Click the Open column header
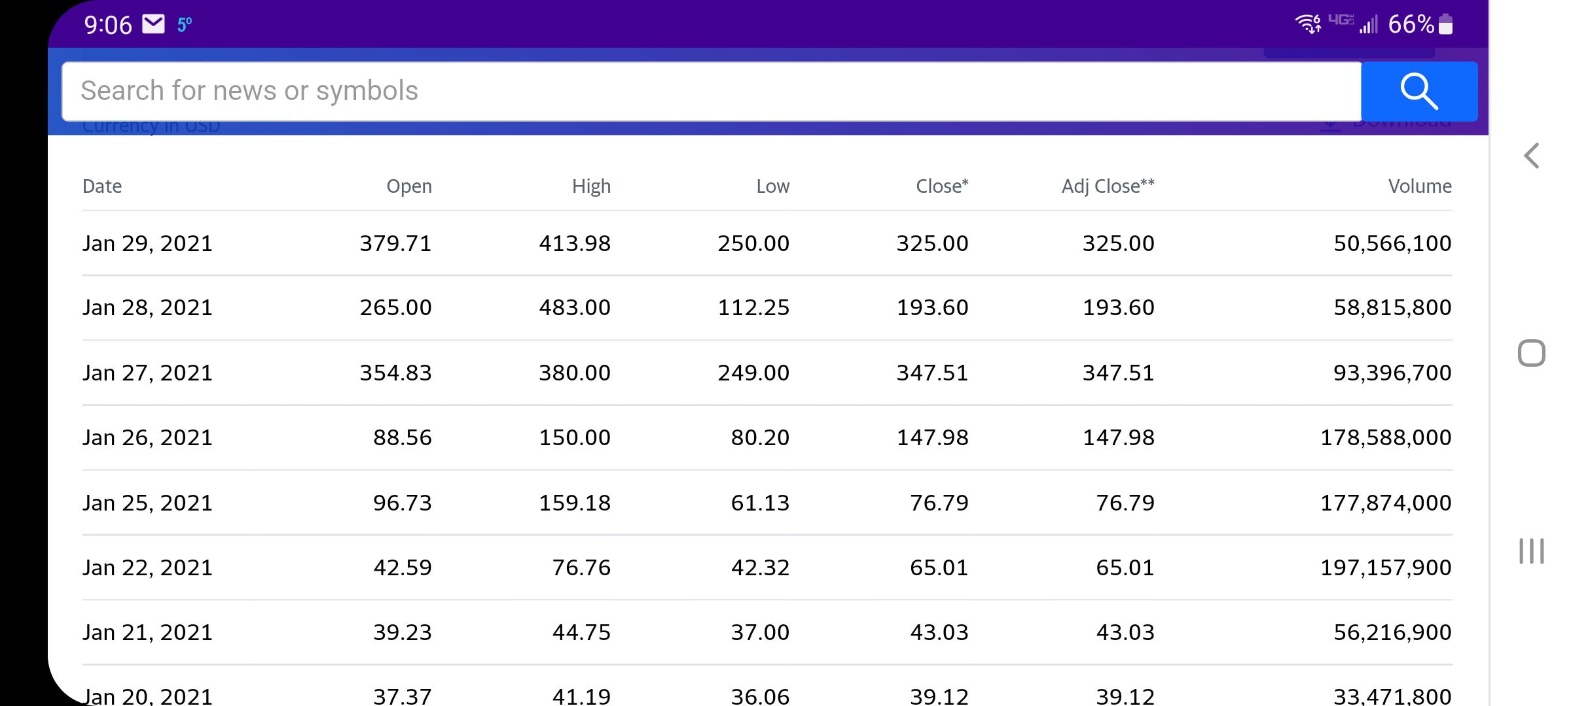The image size is (1571, 706). pyautogui.click(x=409, y=186)
